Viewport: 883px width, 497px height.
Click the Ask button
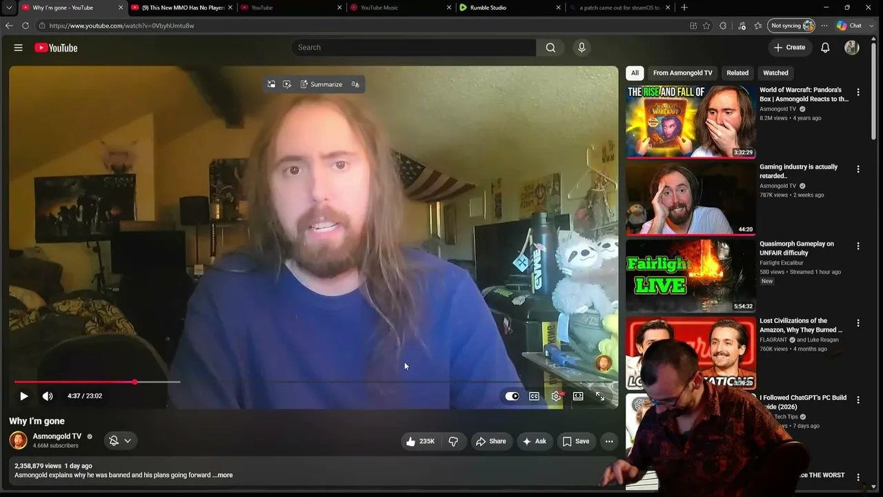click(x=534, y=441)
